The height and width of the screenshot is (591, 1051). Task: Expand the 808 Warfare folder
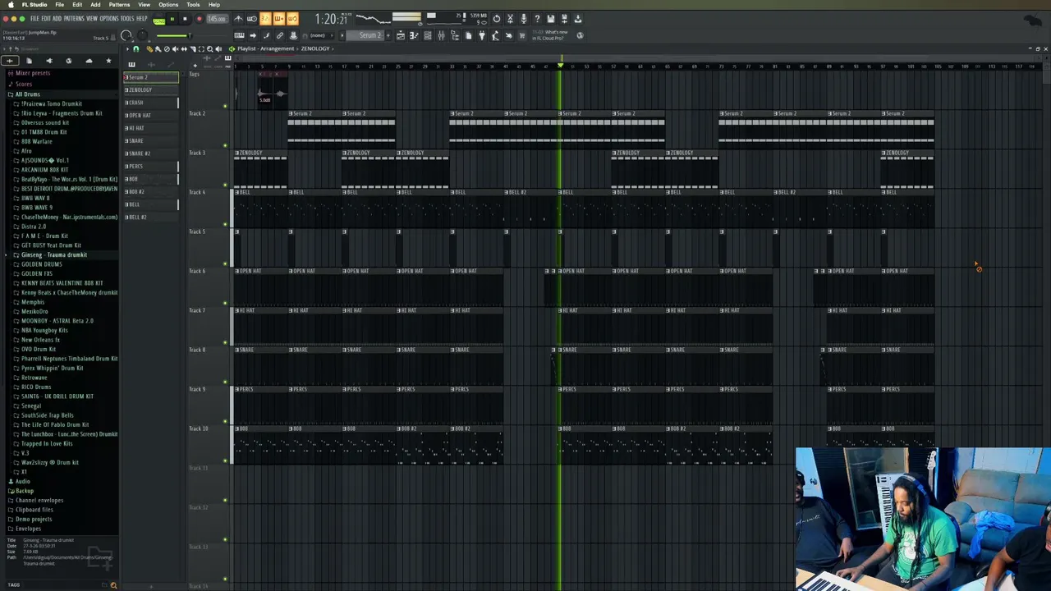[36, 141]
